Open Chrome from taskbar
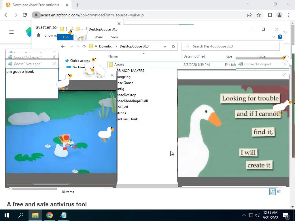 click(x=50, y=215)
